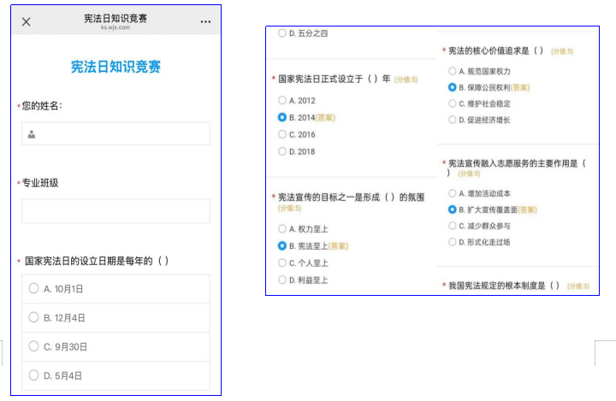This screenshot has height=401, width=616.
Task: Select option B. 宪法至上
Action: 282,245
